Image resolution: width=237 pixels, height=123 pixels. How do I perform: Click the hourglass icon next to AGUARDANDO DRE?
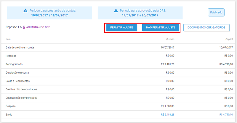pos(24,27)
